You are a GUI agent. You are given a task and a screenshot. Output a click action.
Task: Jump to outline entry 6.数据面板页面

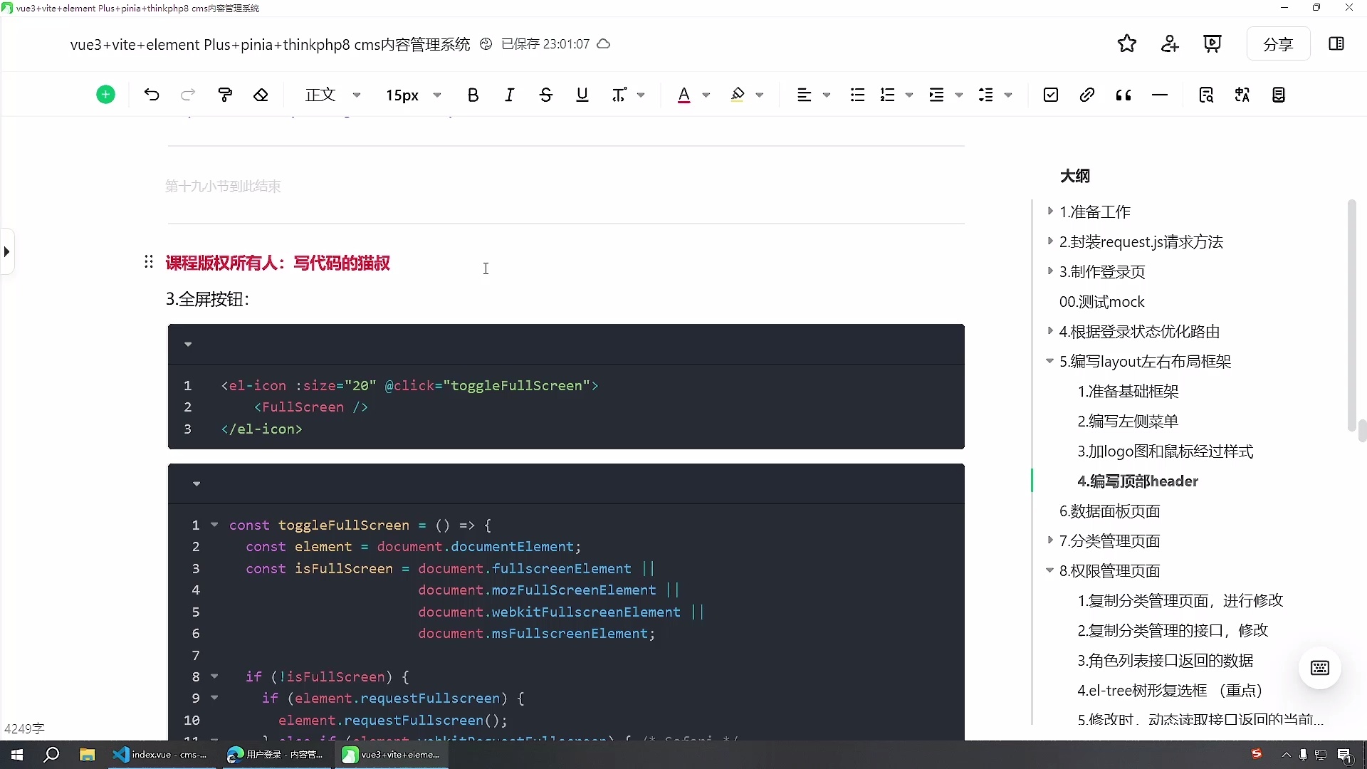(1109, 511)
